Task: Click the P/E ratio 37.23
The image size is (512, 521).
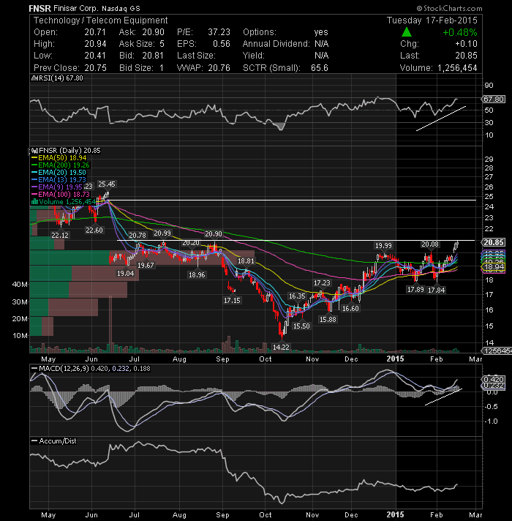Action: pos(219,32)
